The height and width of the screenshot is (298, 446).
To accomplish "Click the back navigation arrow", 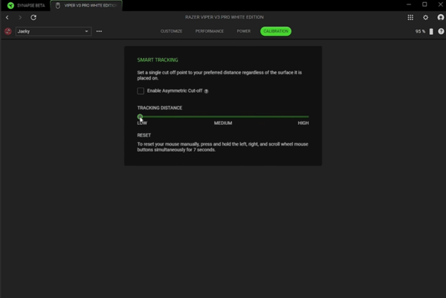I will tap(7, 16).
